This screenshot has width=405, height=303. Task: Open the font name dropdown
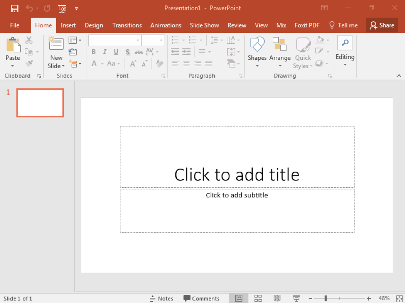click(x=138, y=40)
